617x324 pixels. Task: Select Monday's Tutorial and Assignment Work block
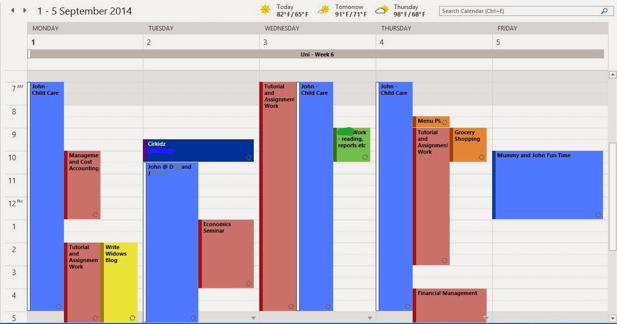[x=82, y=282]
